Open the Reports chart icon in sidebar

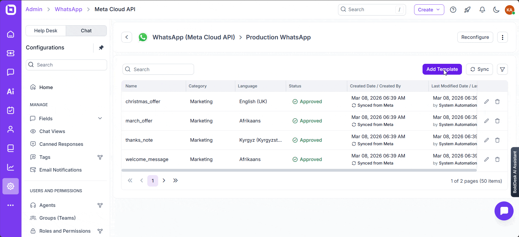click(x=11, y=167)
